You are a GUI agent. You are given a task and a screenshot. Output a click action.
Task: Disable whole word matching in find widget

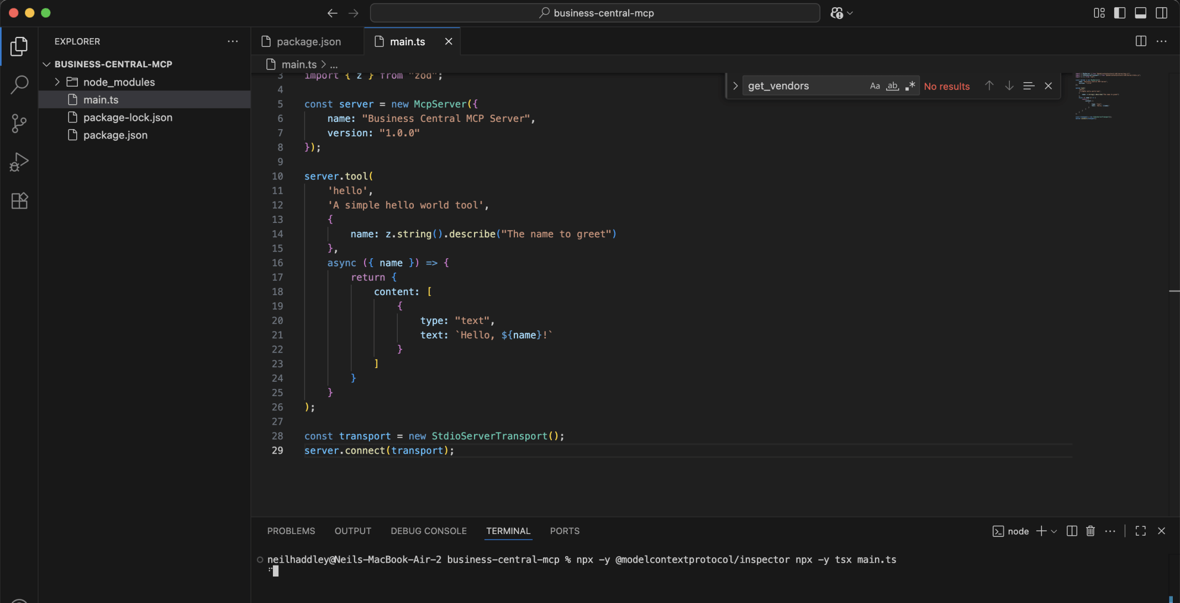pyautogui.click(x=893, y=86)
